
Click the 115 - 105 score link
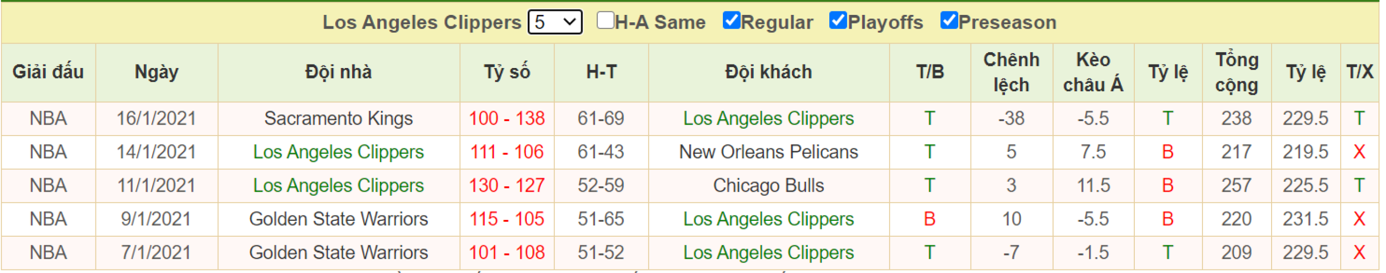[507, 219]
